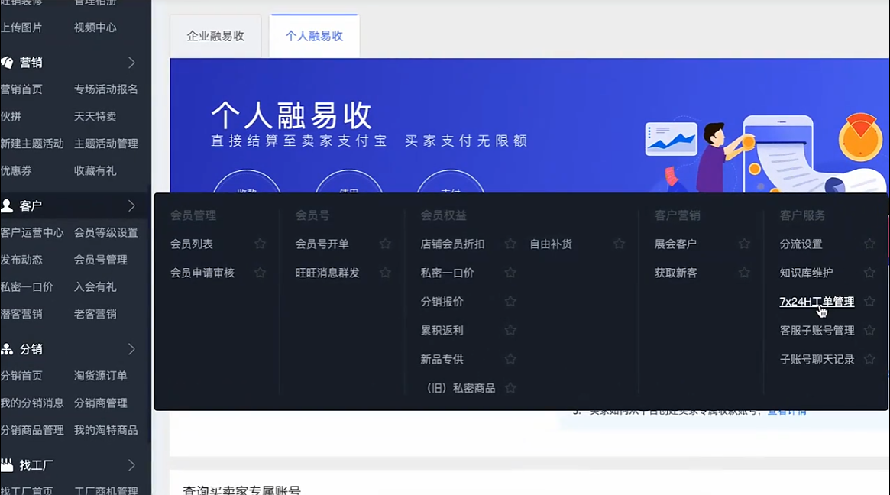
Task: Toggle favorite star for 旺旺消息群发
Action: (385, 273)
